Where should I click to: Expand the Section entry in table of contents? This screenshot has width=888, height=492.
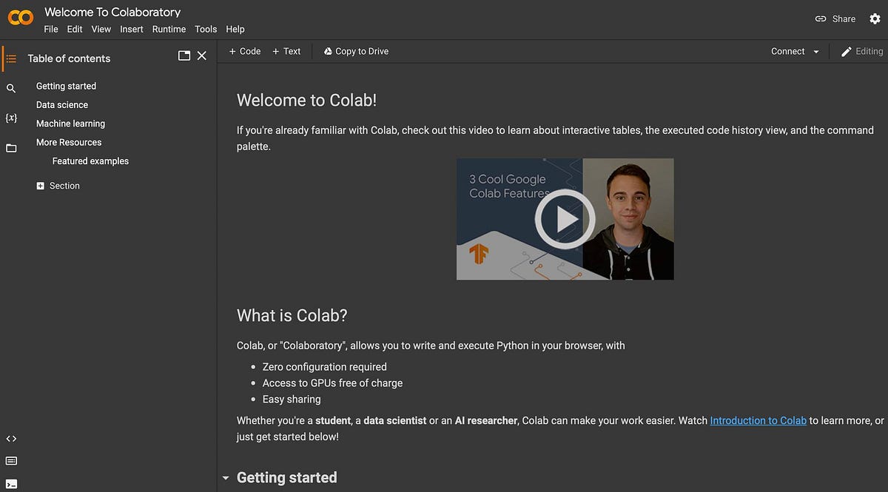pos(41,185)
